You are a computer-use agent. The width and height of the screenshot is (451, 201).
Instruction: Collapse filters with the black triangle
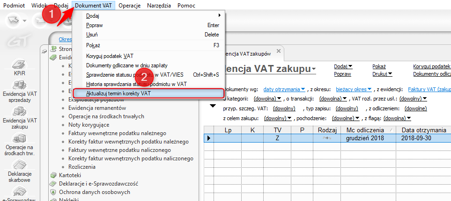(213, 106)
